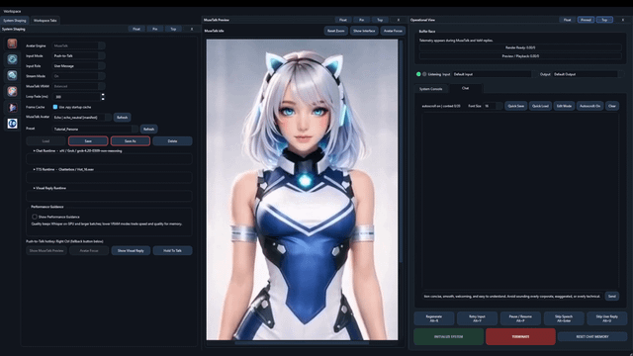Delete the selected preset

click(172, 140)
